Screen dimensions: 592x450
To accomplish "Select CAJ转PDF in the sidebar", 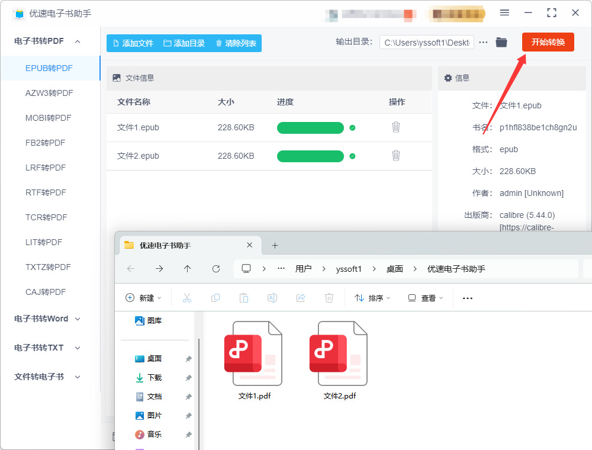I will click(x=46, y=292).
